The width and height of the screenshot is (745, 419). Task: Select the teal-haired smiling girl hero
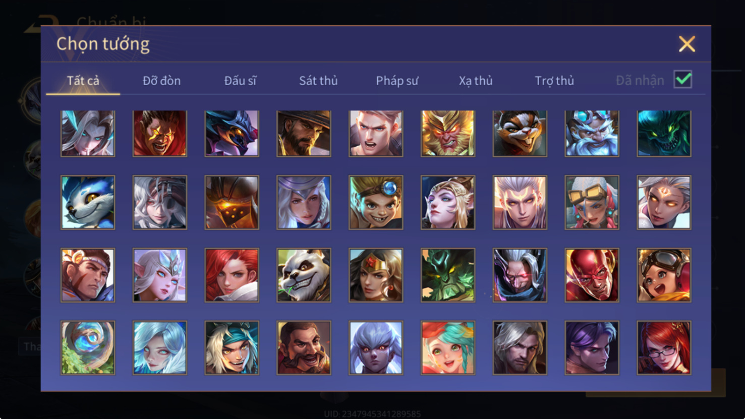pos(448,348)
